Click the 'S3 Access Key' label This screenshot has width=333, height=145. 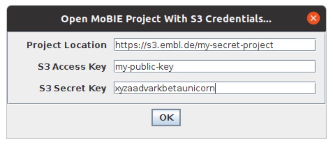coord(72,67)
